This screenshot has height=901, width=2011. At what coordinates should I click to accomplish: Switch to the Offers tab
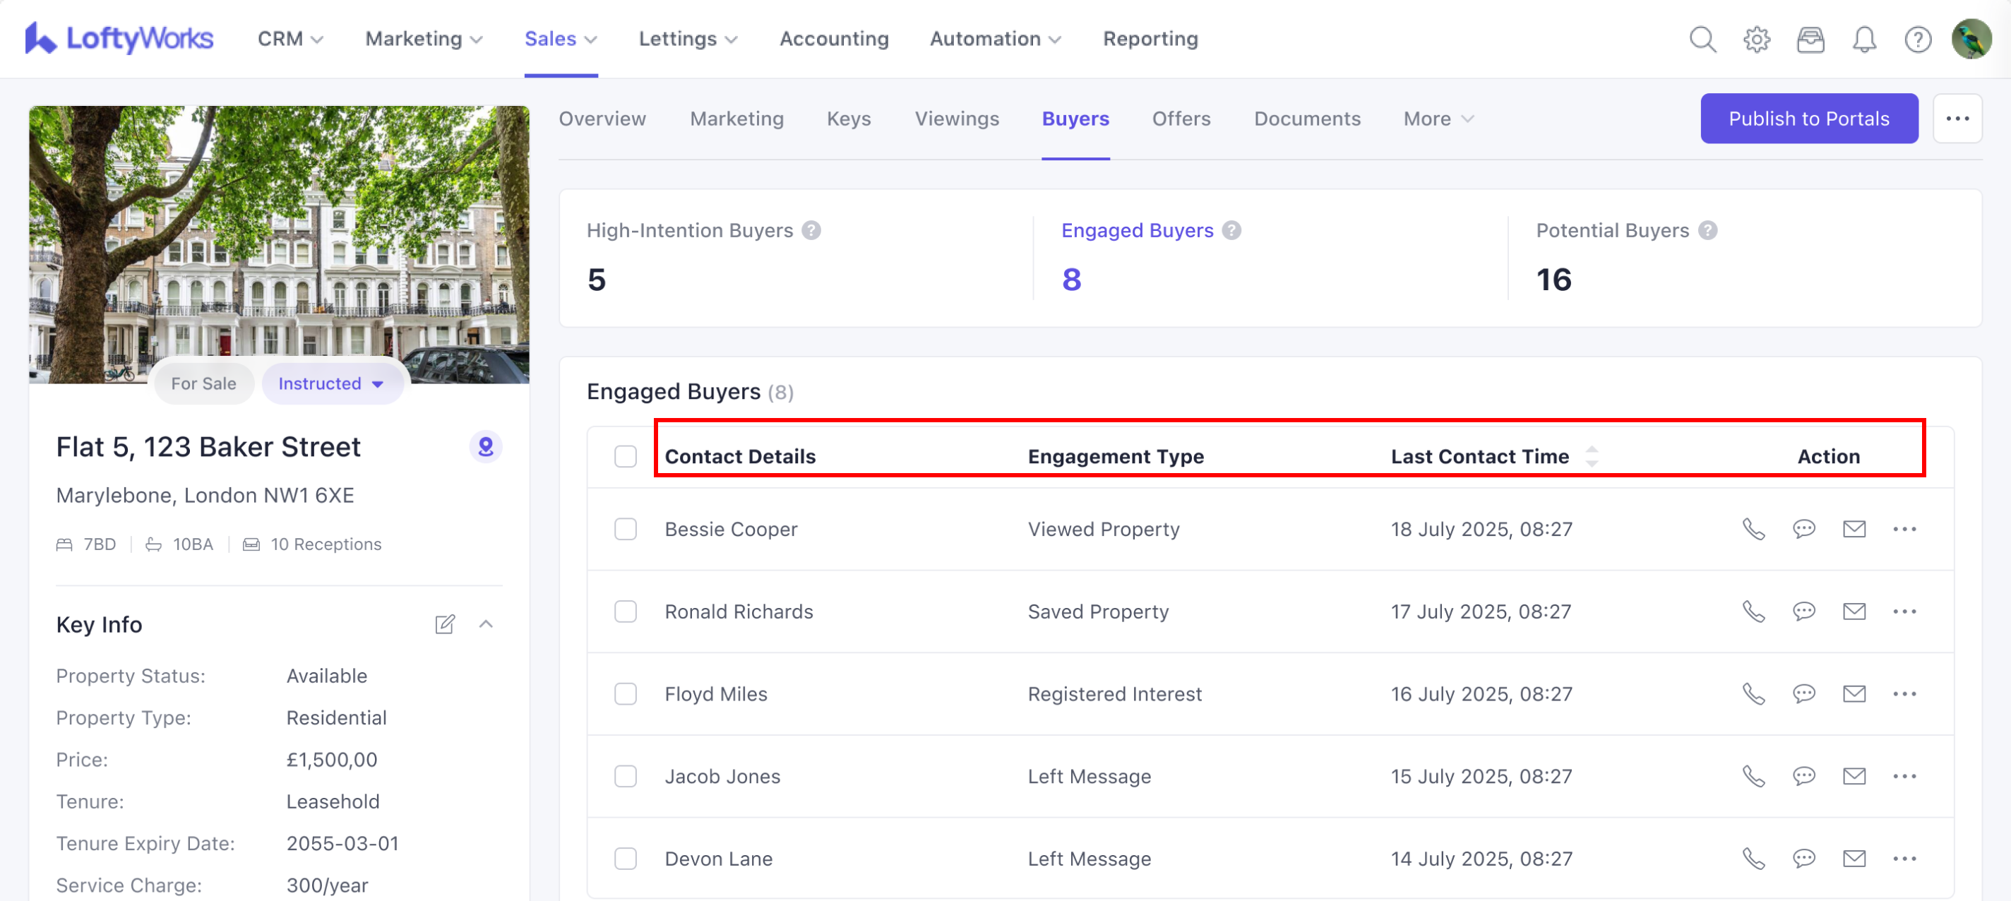point(1181,119)
